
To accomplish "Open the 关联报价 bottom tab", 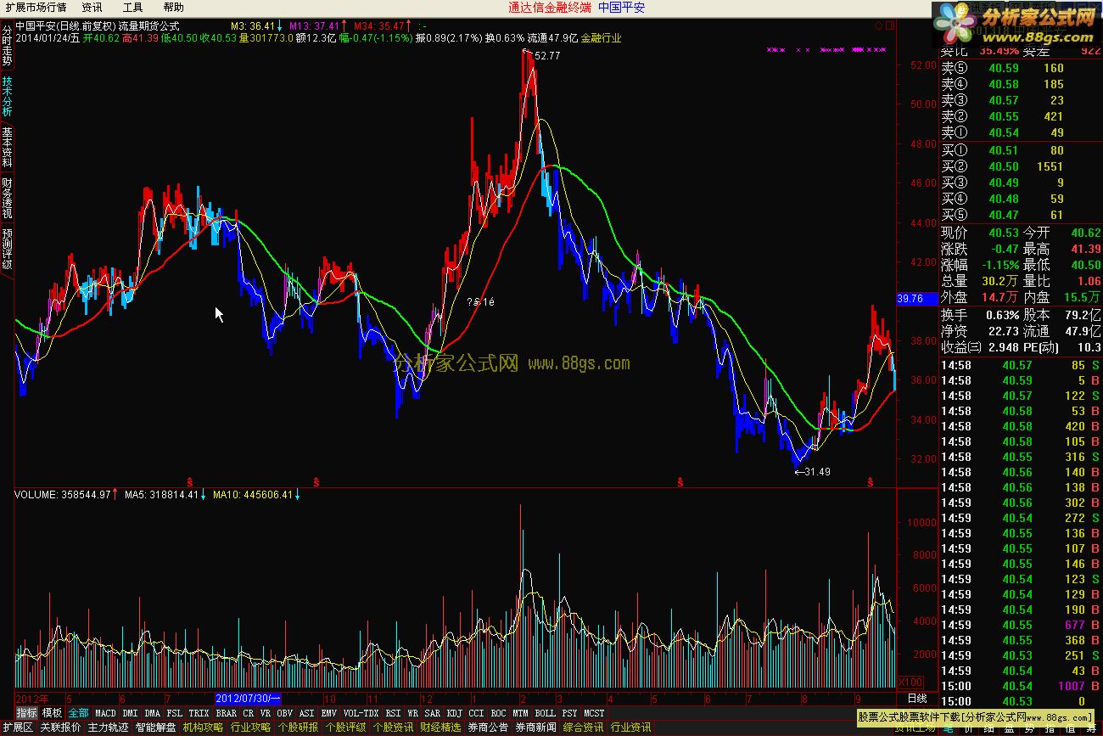I will click(x=60, y=728).
